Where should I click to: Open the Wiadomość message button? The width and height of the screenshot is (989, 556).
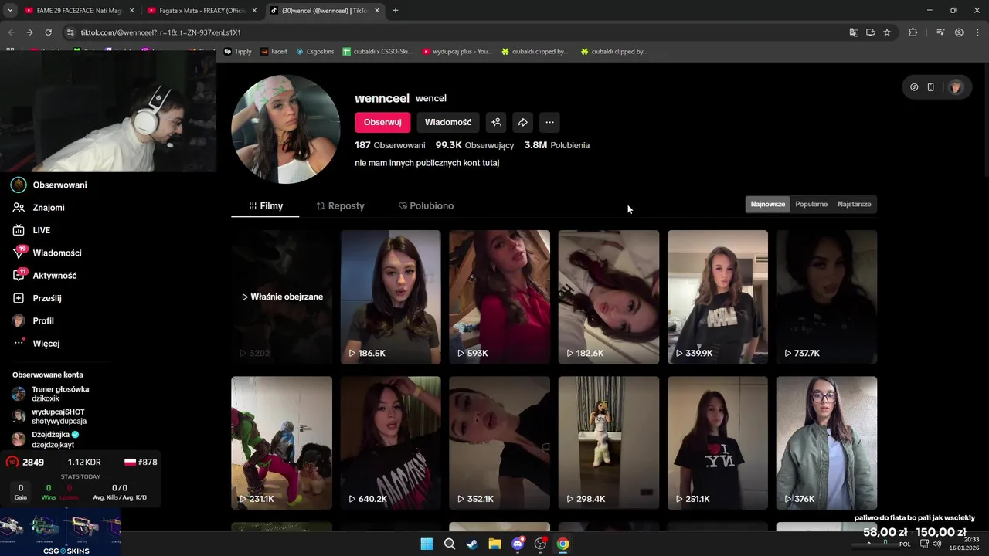click(448, 122)
